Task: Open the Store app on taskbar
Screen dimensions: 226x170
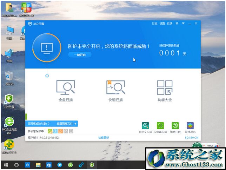Action: pyautogui.click(x=49, y=165)
